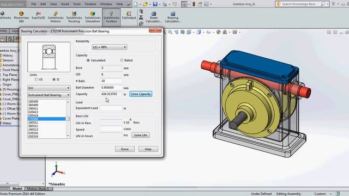Image resolution: width=349 pixels, height=196 pixels.
Task: Launch the Bearing Calculator ribbon tool
Action: [x=173, y=17]
